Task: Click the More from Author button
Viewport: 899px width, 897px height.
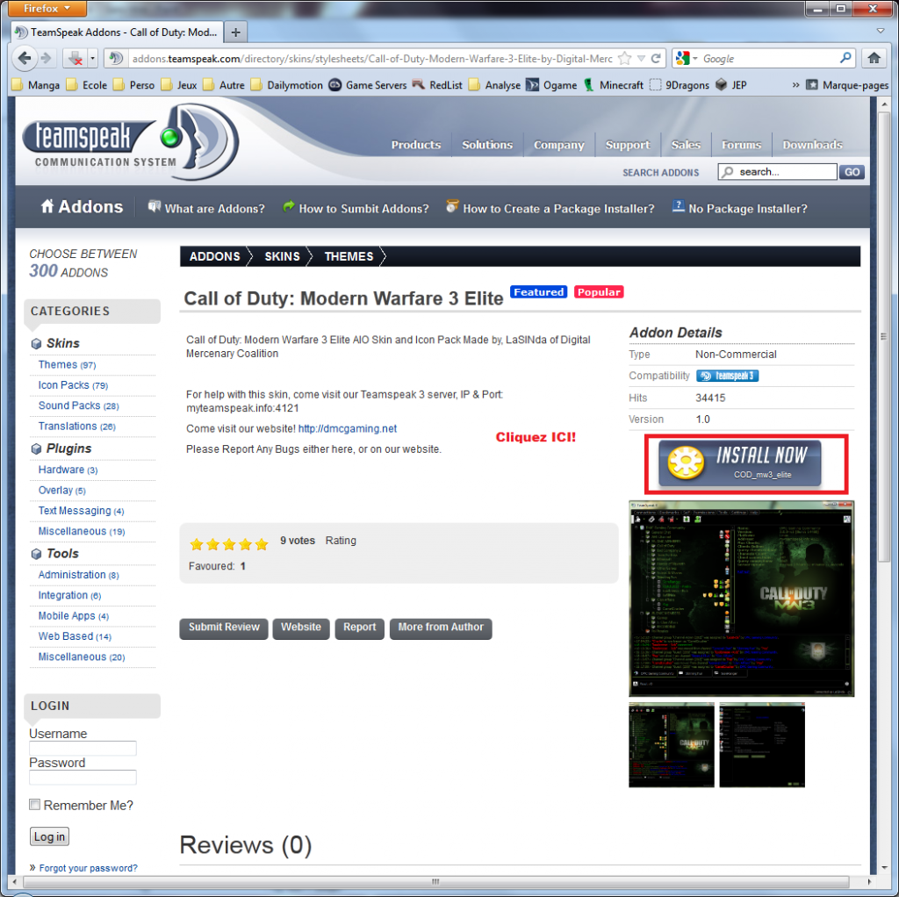Action: [x=441, y=628]
